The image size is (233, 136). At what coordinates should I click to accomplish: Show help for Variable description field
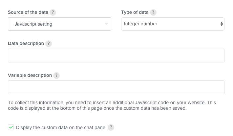click(56, 76)
